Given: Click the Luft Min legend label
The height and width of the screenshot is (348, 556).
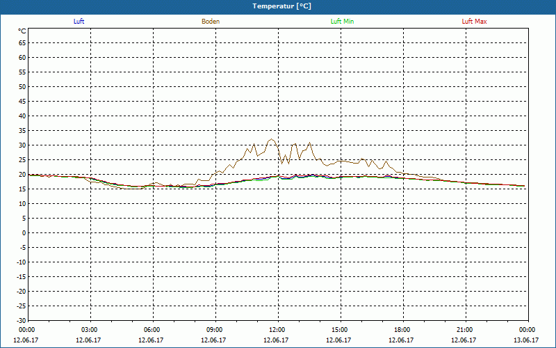Looking at the screenshot, I should coord(342,22).
